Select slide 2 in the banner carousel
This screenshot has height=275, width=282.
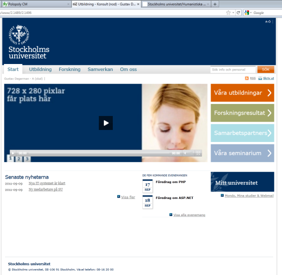[18, 159]
